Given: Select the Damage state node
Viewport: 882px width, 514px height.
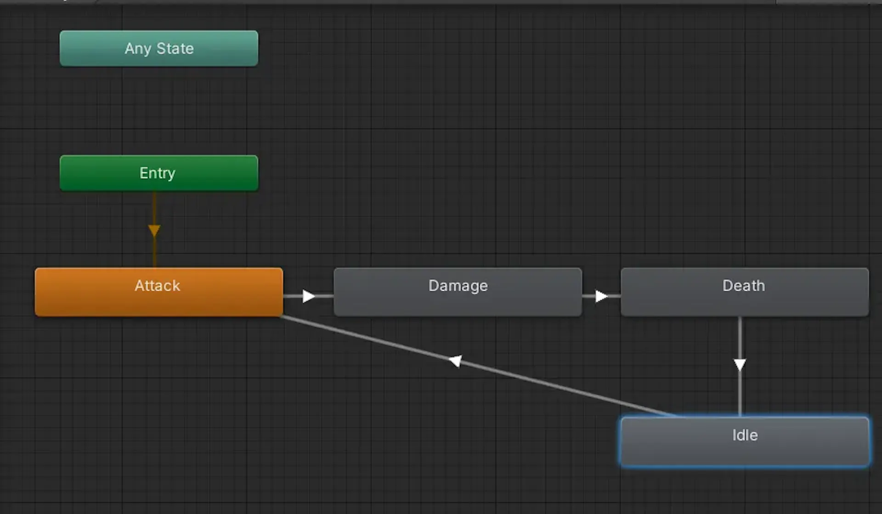Looking at the screenshot, I should pos(458,292).
